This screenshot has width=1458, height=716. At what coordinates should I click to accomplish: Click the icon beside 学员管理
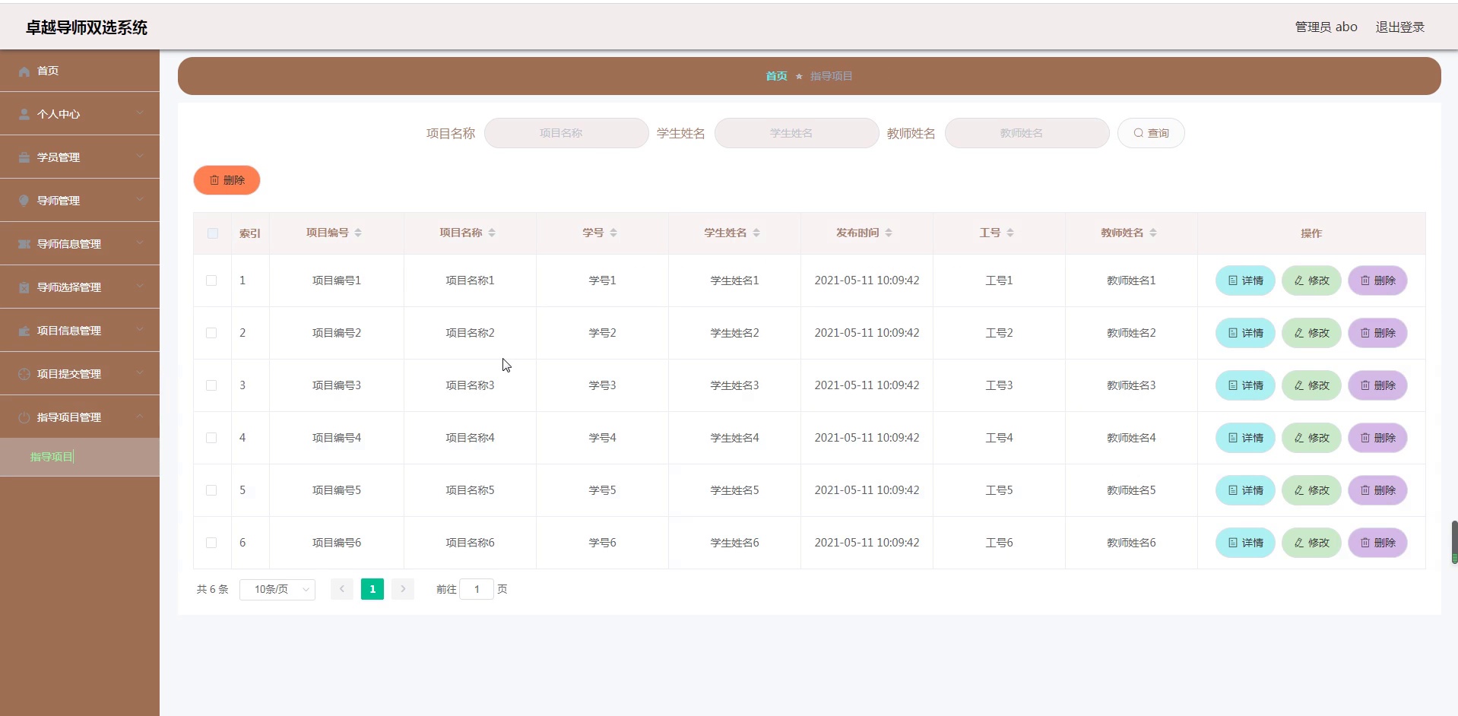point(24,157)
